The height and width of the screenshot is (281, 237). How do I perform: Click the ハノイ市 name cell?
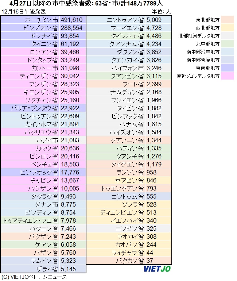pyautogui.click(x=47, y=140)
